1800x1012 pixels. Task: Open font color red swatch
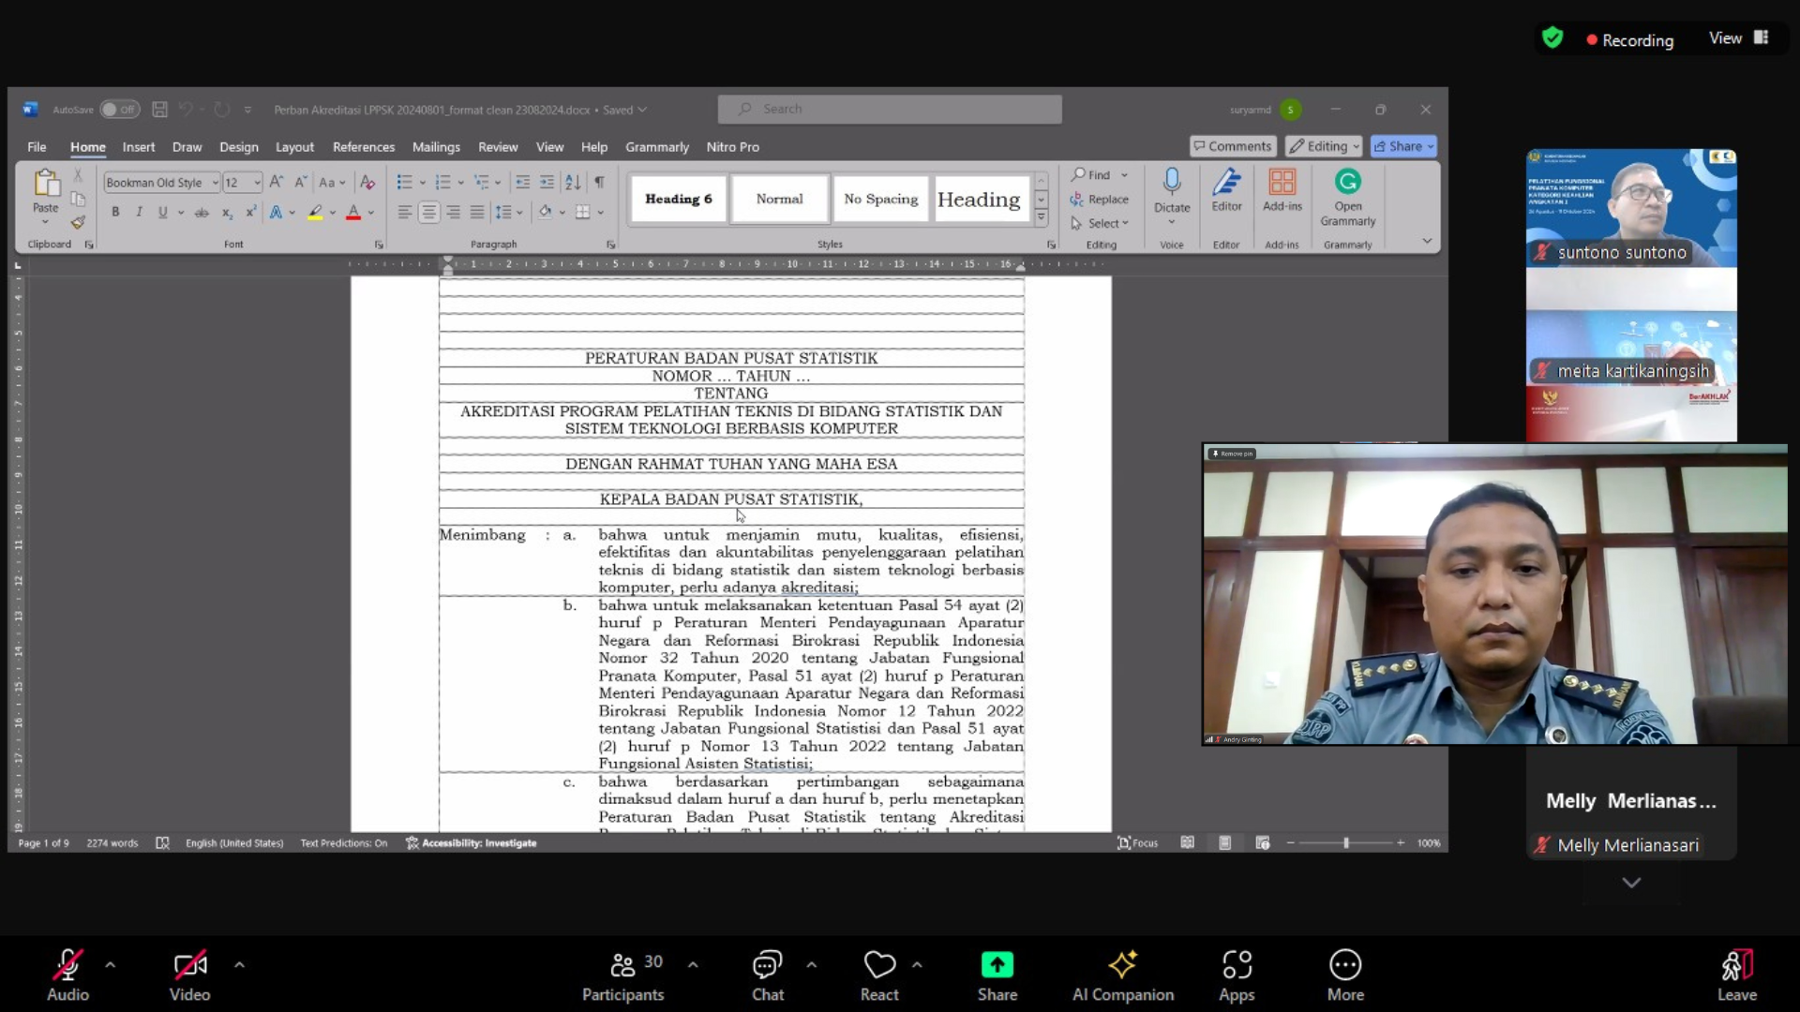(x=353, y=213)
